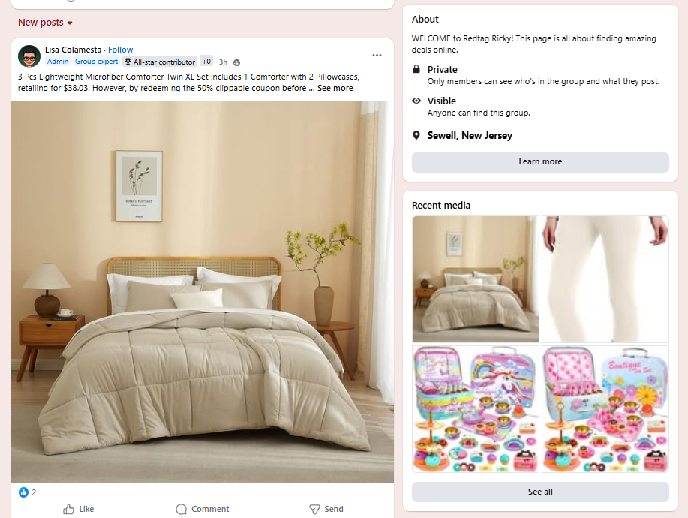Open the white leggings media thumbnail
The height and width of the screenshot is (518, 688).
click(x=605, y=279)
